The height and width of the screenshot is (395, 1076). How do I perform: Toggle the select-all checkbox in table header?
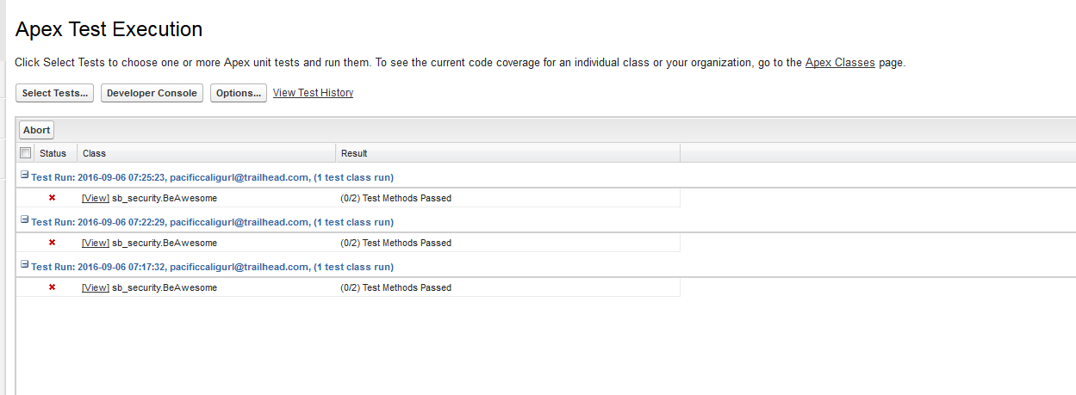coord(26,153)
